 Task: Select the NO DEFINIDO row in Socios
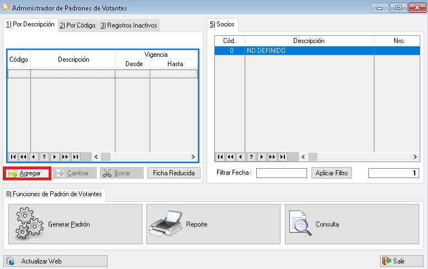309,50
